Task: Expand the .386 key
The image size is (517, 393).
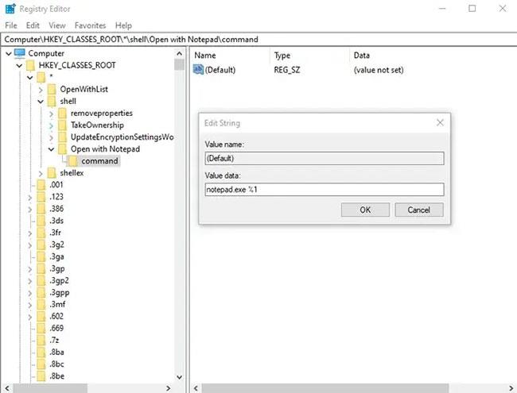Action: (x=30, y=209)
